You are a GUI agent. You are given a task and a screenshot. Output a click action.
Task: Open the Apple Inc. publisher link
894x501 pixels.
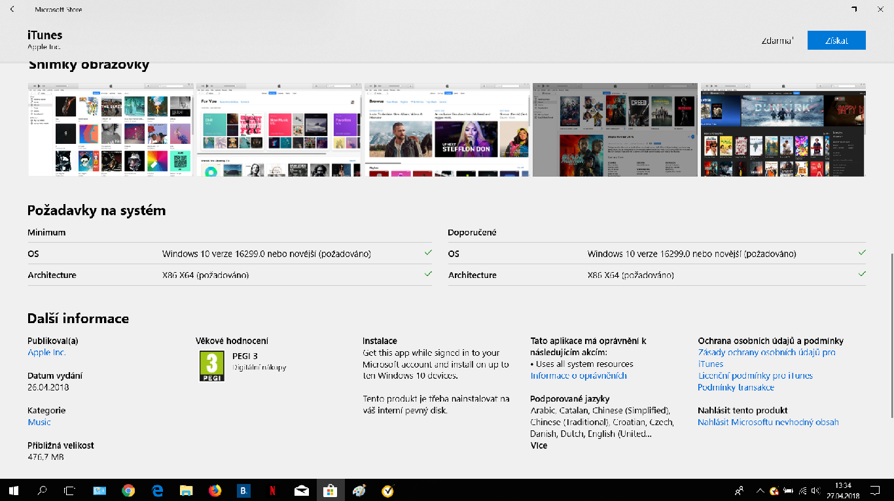(46, 353)
